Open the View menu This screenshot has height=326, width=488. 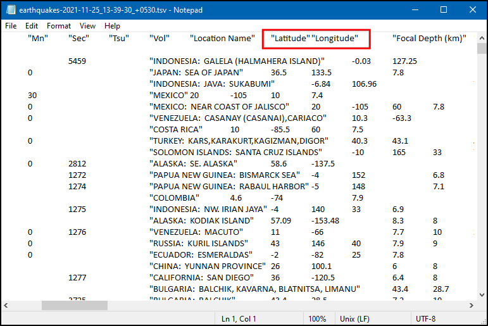click(87, 26)
